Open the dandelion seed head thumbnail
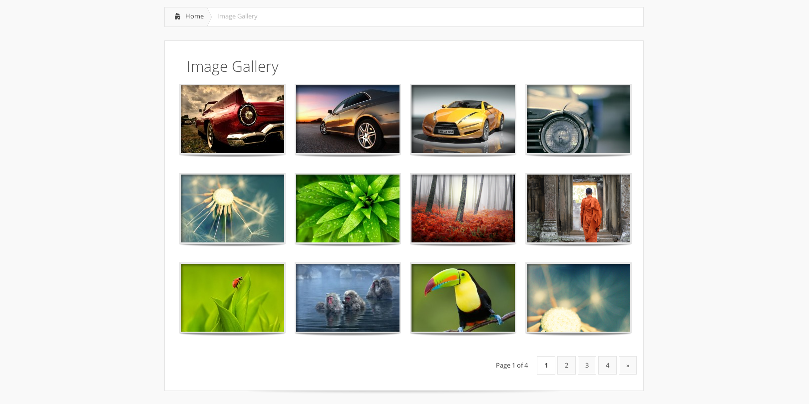This screenshot has height=404, width=809. coord(233,208)
